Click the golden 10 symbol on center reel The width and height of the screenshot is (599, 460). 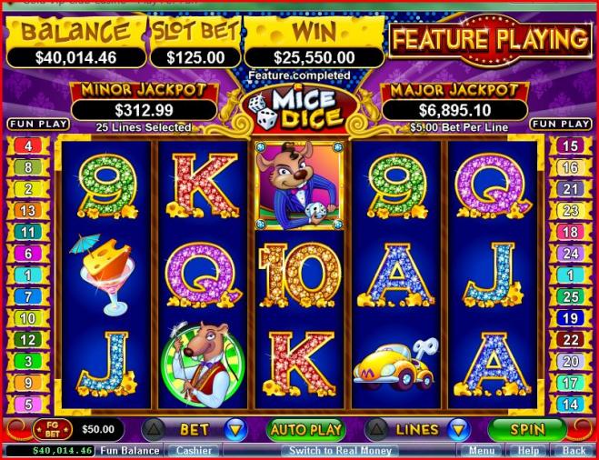click(x=299, y=275)
